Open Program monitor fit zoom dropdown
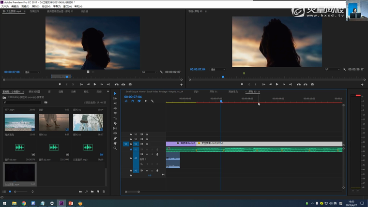368x207 pixels. click(x=218, y=69)
